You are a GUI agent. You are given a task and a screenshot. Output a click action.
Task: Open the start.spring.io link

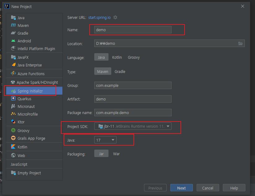click(x=99, y=17)
